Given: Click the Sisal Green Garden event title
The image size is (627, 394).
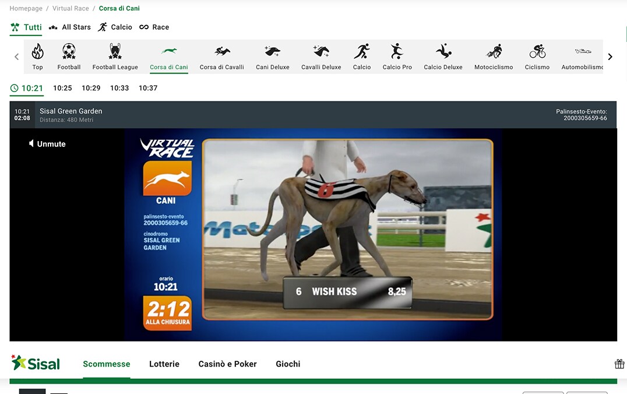Looking at the screenshot, I should [x=71, y=111].
